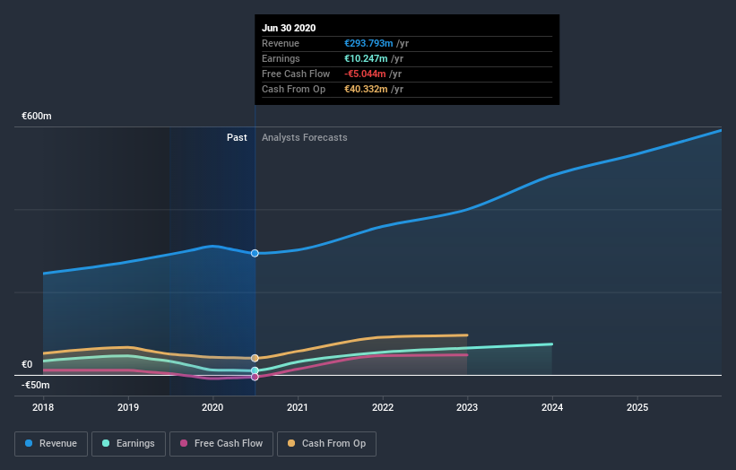Click the Analysts Forecasts label
This screenshot has height=470, width=736.
click(x=305, y=137)
